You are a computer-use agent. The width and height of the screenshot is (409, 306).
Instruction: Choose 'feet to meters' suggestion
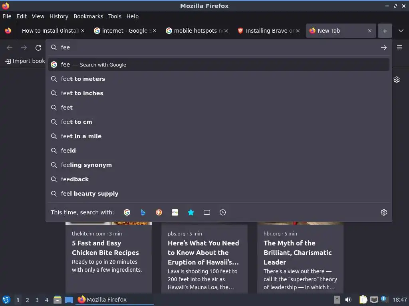tap(218, 79)
